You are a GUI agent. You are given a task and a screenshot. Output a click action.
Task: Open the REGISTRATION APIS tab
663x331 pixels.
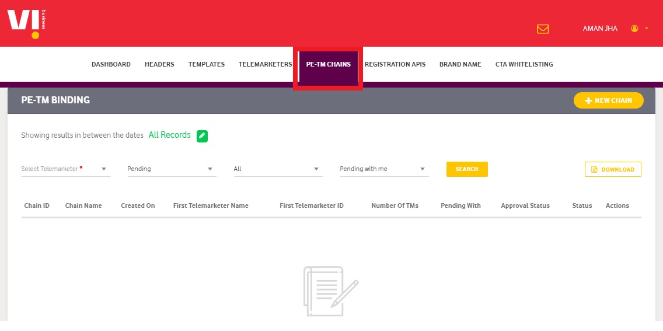tap(395, 65)
